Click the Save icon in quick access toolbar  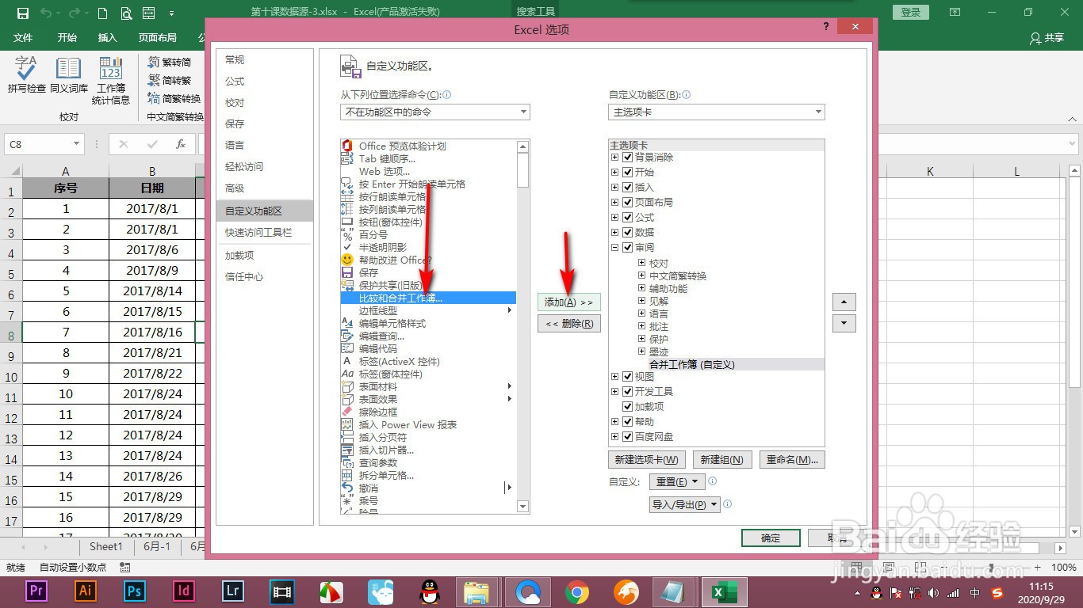coord(22,13)
